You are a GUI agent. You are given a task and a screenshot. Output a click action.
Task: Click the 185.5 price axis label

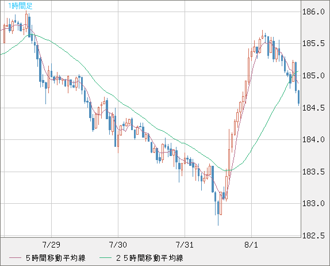coord(313,43)
